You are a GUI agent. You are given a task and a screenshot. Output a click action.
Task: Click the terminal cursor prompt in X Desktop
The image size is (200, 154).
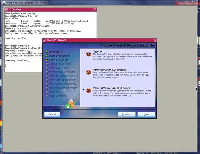click(x=6, y=65)
